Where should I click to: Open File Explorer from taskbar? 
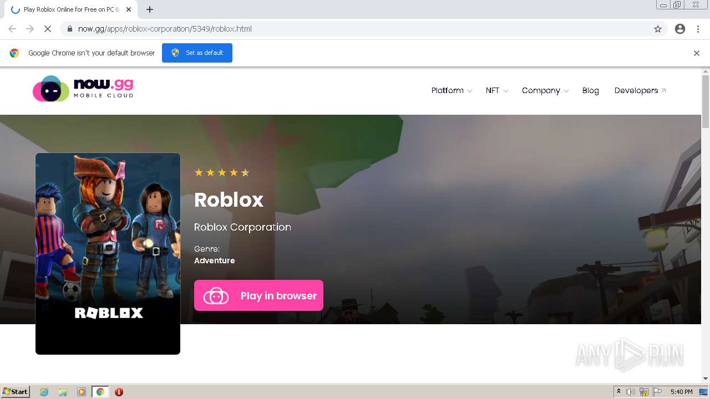(x=63, y=392)
